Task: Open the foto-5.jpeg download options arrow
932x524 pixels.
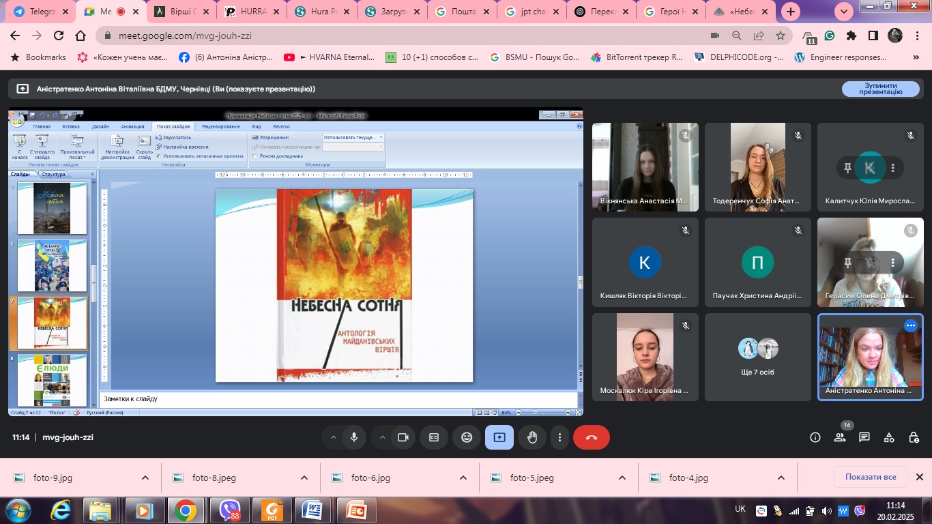Action: [622, 478]
